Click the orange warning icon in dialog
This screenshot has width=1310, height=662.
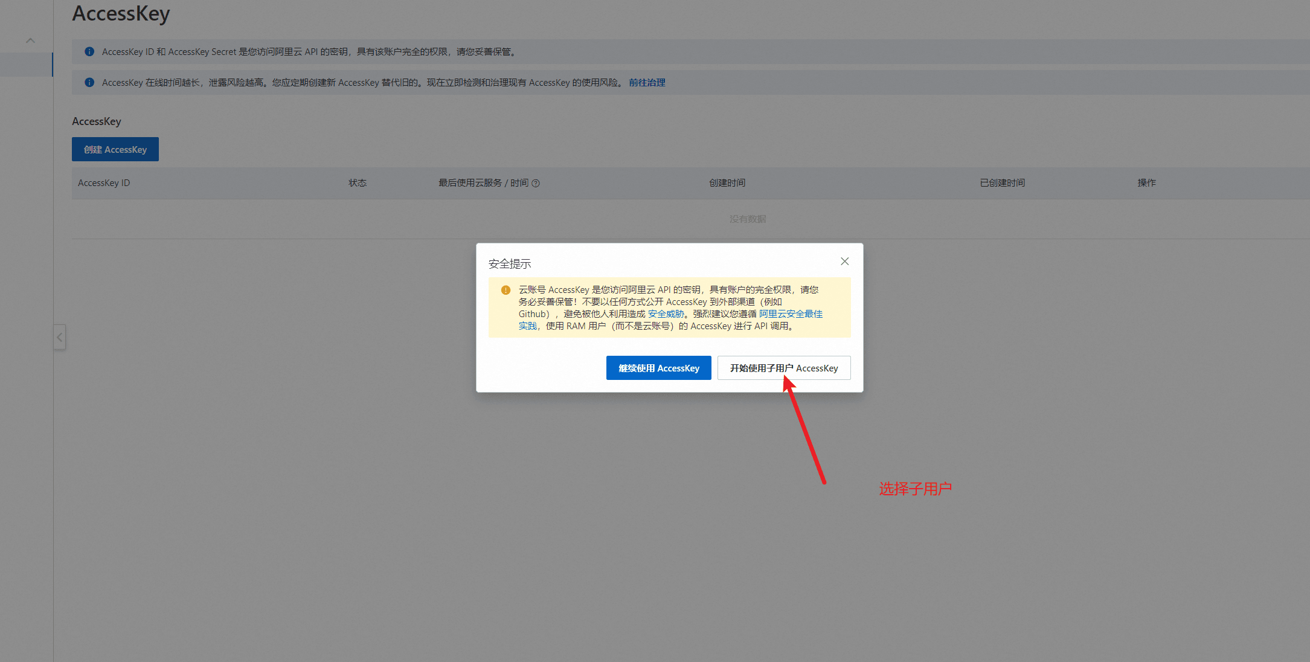point(506,290)
